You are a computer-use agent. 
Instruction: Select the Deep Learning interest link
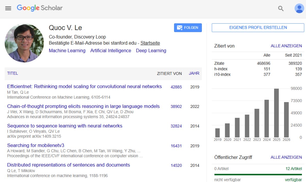(151, 51)
